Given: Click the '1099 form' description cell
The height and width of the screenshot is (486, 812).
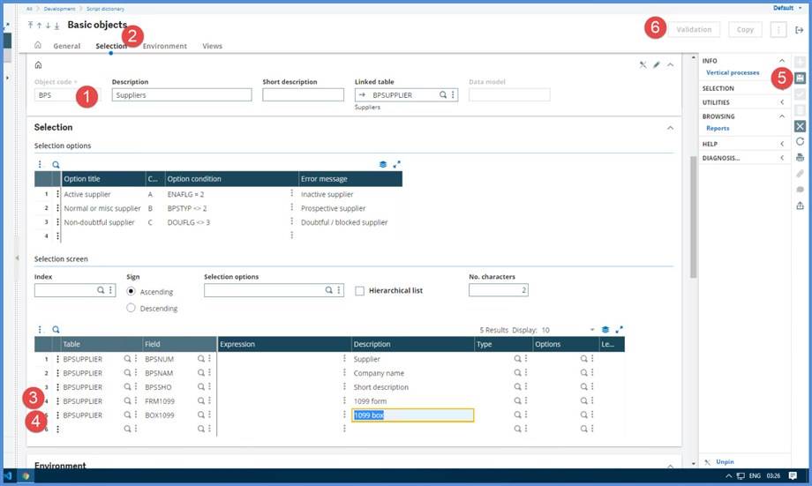Looking at the screenshot, I should pos(413,401).
